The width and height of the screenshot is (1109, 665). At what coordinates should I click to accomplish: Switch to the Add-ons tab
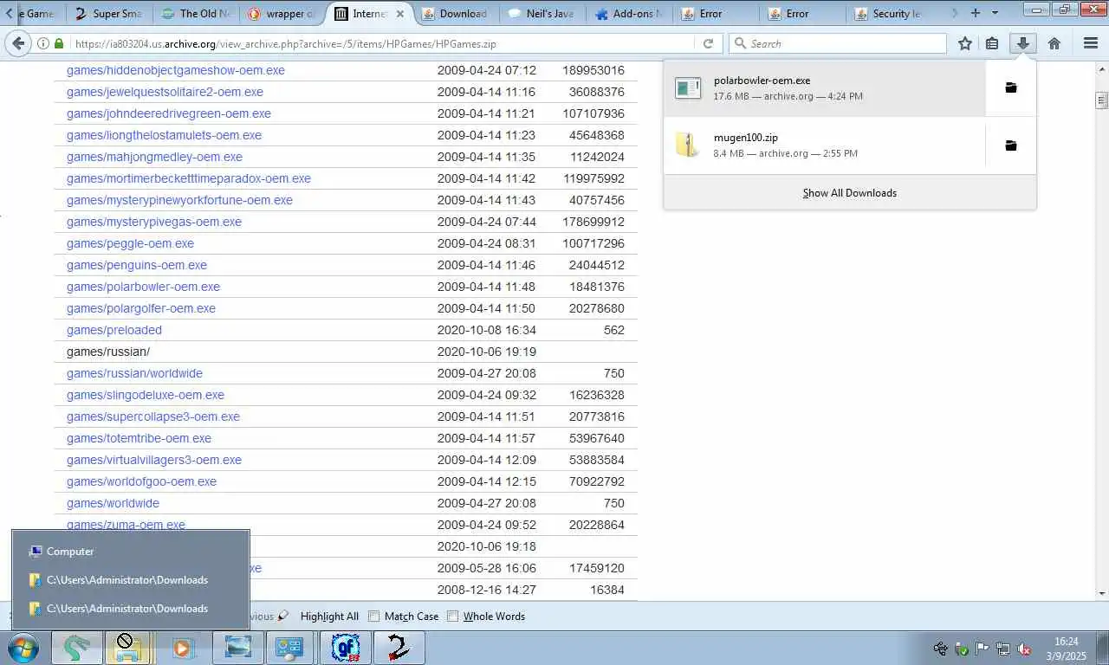[x=630, y=14]
